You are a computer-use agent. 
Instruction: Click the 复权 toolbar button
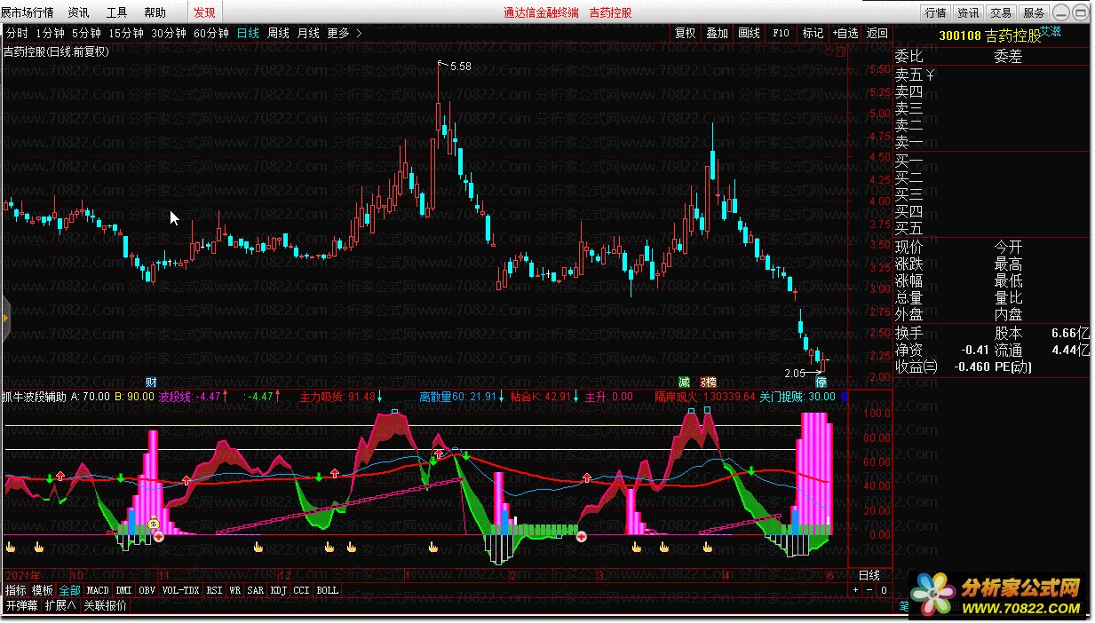tap(686, 33)
